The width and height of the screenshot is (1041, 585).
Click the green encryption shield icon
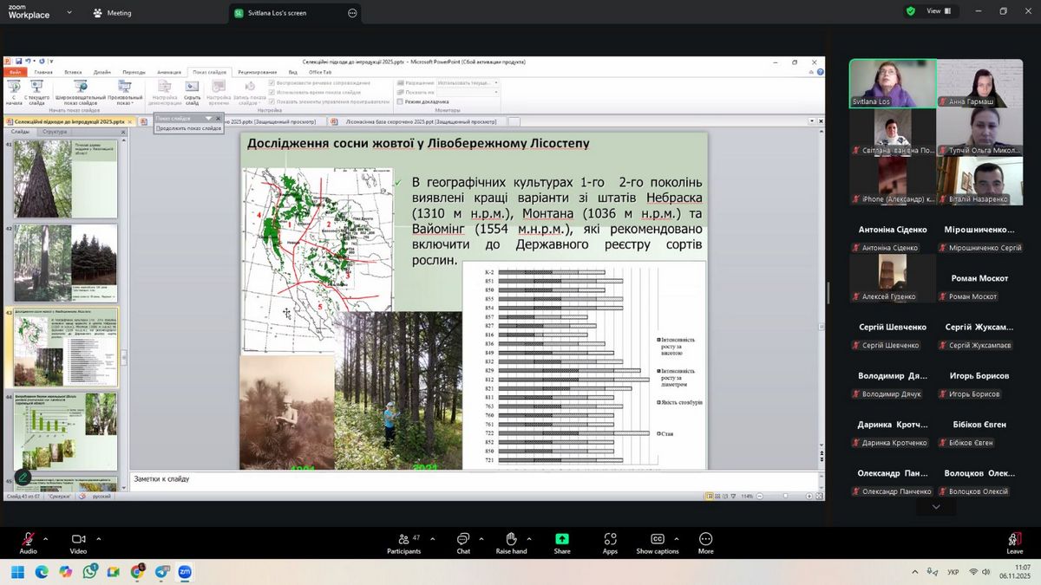(910, 11)
